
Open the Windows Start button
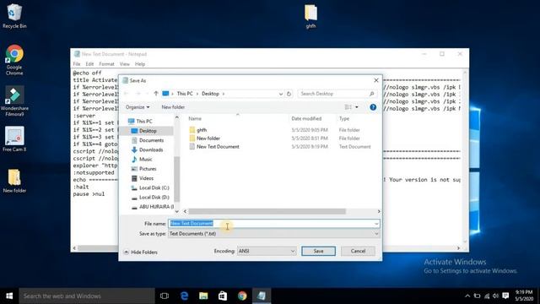click(x=9, y=296)
